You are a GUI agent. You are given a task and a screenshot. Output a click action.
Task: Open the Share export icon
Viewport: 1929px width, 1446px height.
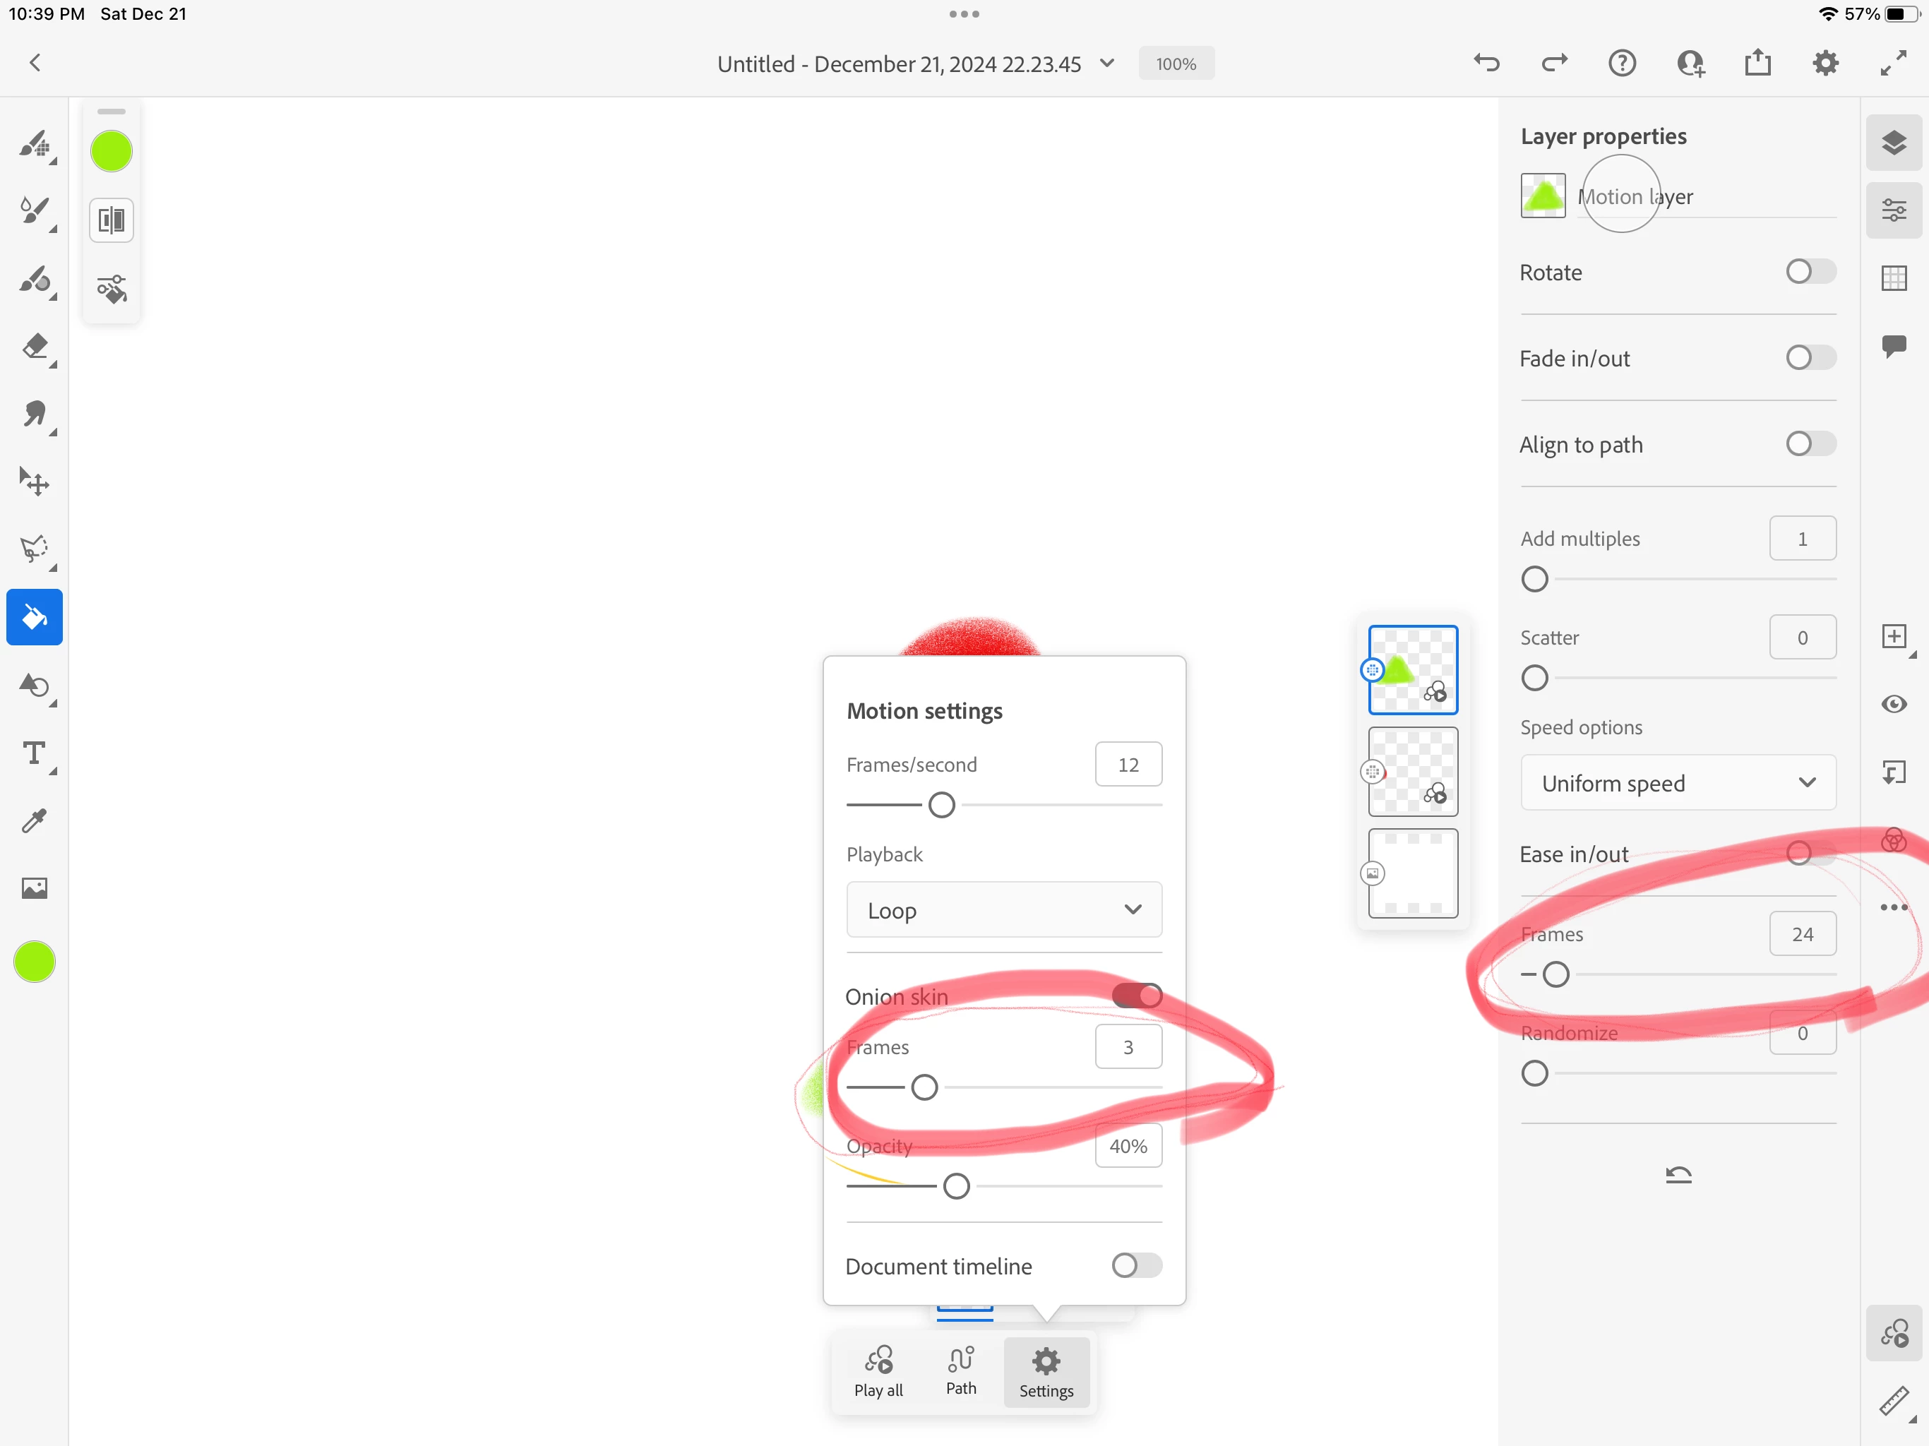[x=1757, y=63]
